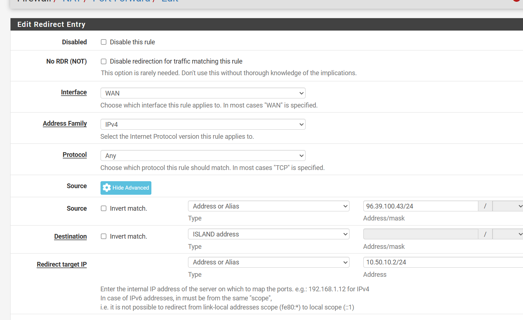Open the Interface dropdown showing WAN

coord(203,93)
